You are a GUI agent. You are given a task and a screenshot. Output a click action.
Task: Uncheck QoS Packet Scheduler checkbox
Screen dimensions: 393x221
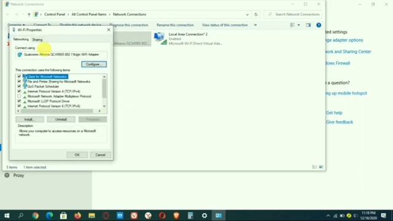click(x=19, y=86)
